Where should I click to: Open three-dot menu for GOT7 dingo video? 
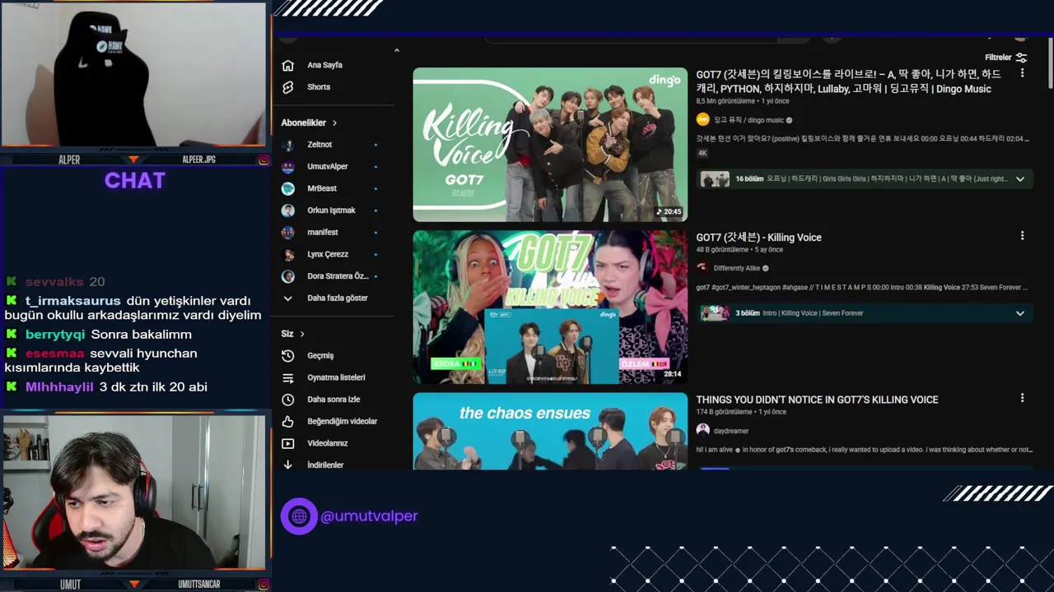click(x=1022, y=73)
